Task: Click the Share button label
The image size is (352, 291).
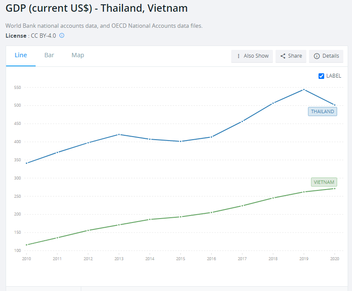Action: click(295, 56)
